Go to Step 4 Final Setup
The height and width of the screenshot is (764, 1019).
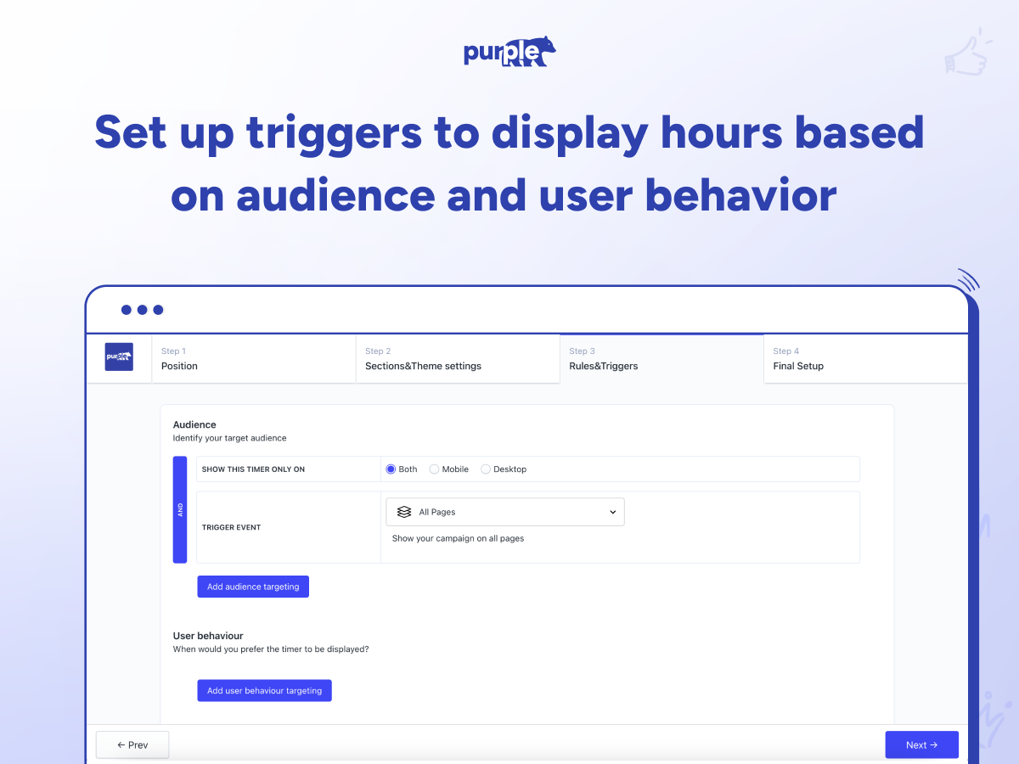[865, 358]
